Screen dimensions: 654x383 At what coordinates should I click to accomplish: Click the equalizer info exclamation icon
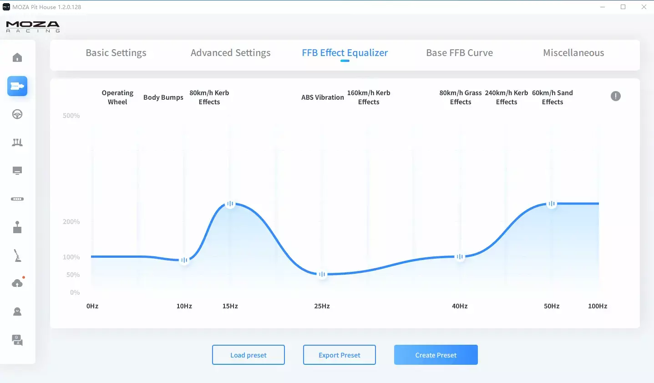[615, 96]
